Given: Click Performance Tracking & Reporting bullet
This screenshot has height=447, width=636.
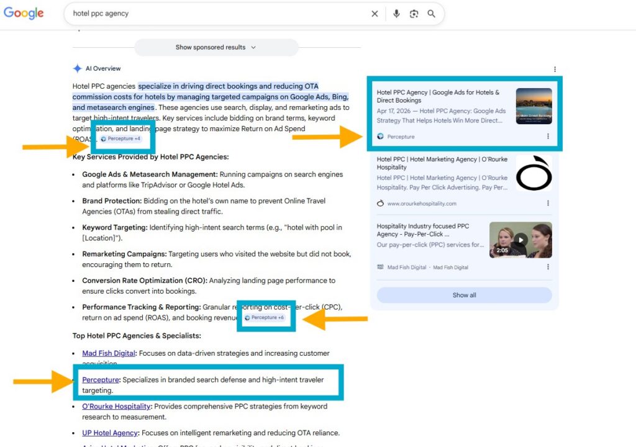Looking at the screenshot, I should click(x=212, y=312).
